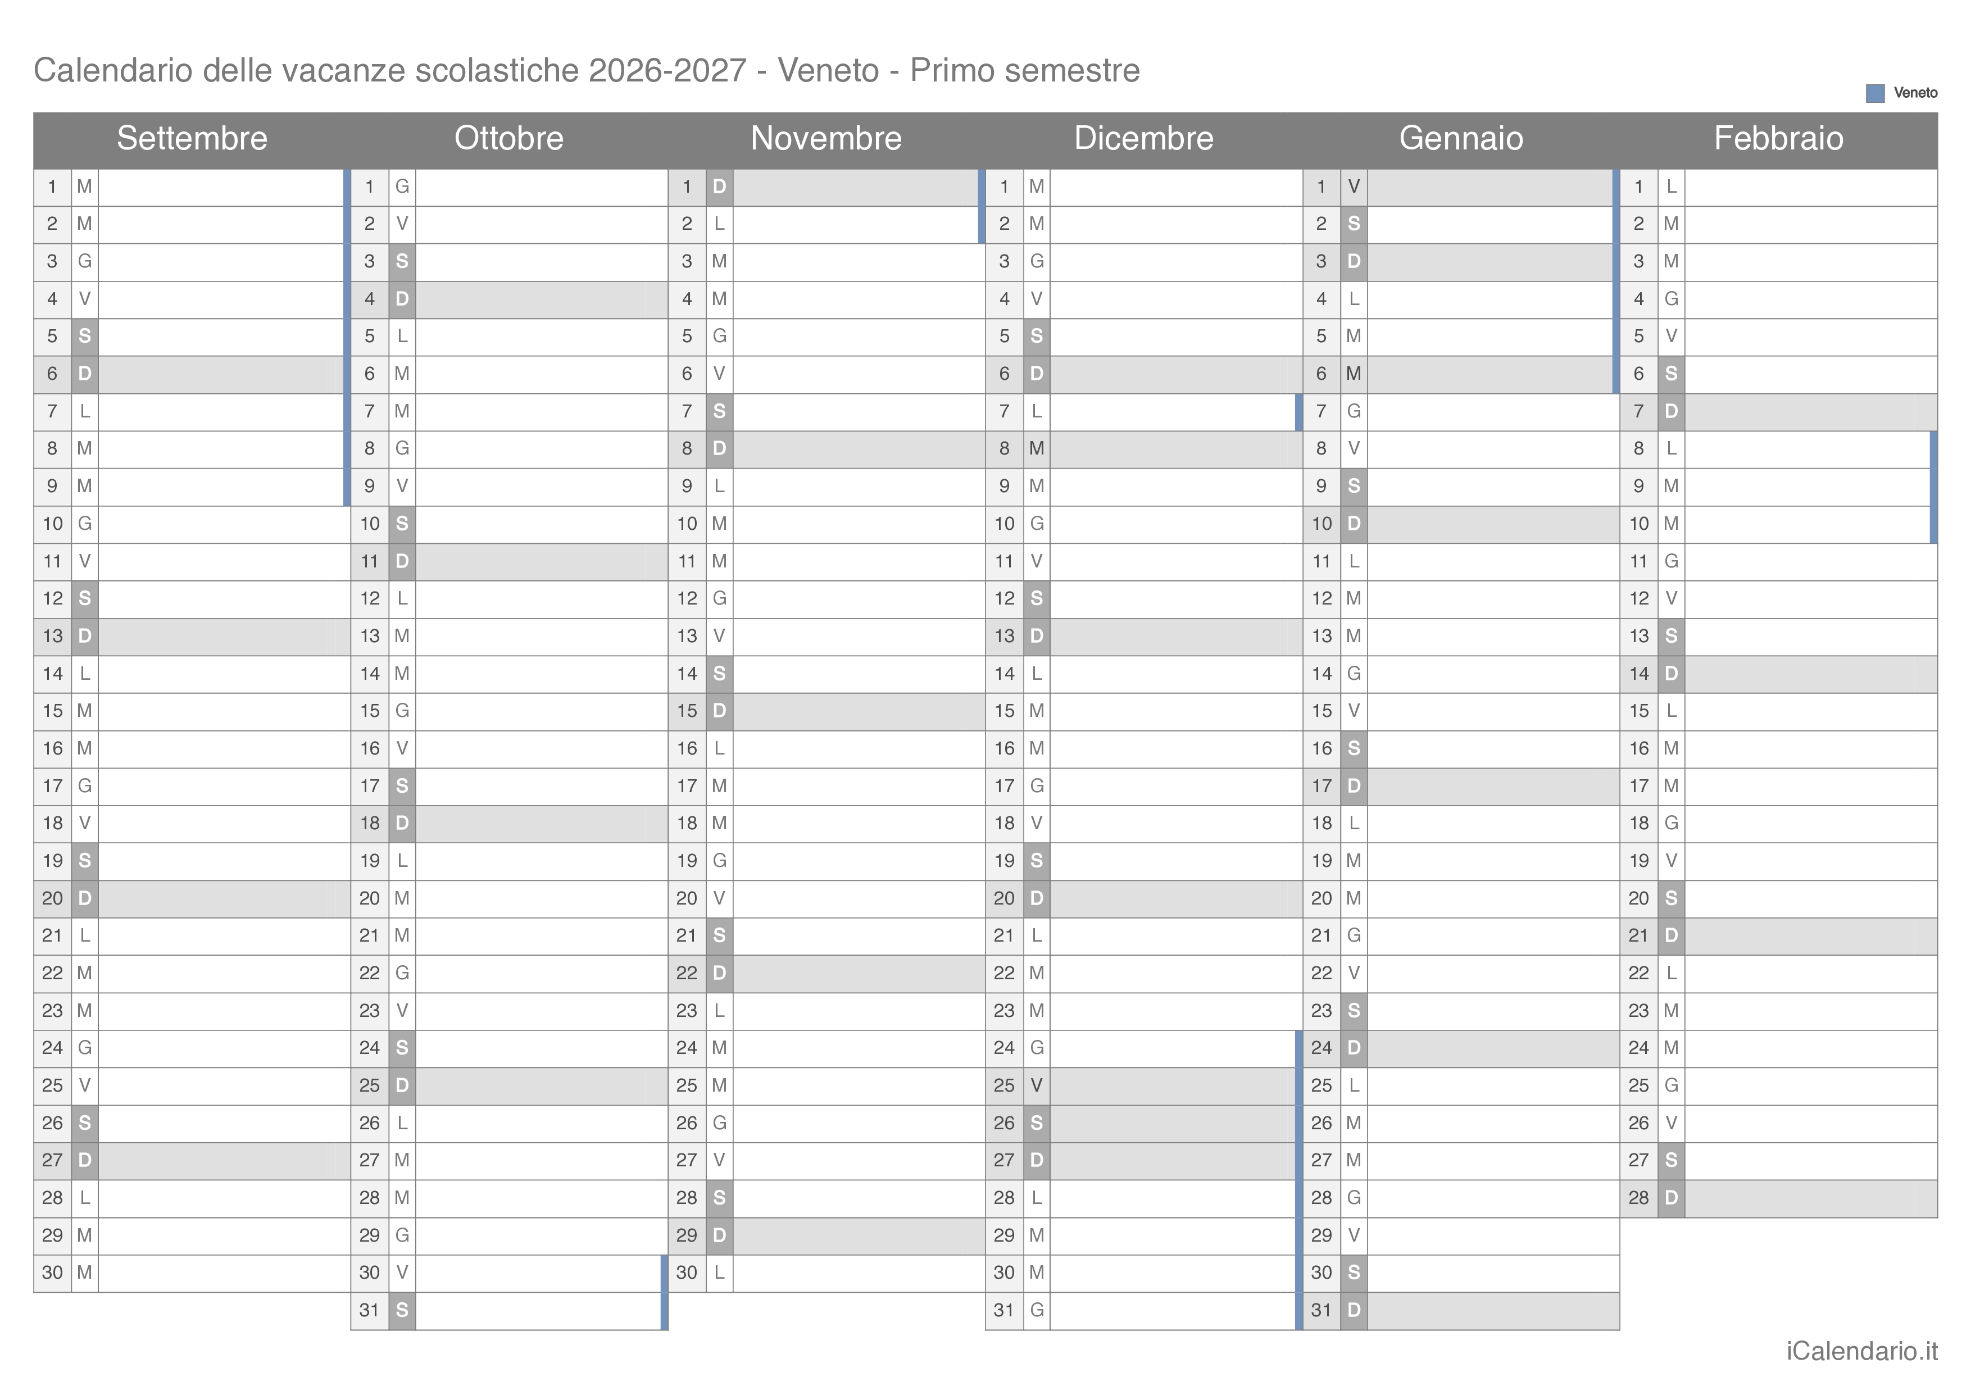Image resolution: width=1971 pixels, height=1395 pixels.
Task: Click Dicembre day 25 Friday cell
Action: pyautogui.click(x=1037, y=1086)
